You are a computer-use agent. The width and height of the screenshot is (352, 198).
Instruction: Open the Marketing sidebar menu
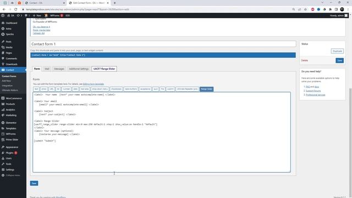tap(11, 115)
